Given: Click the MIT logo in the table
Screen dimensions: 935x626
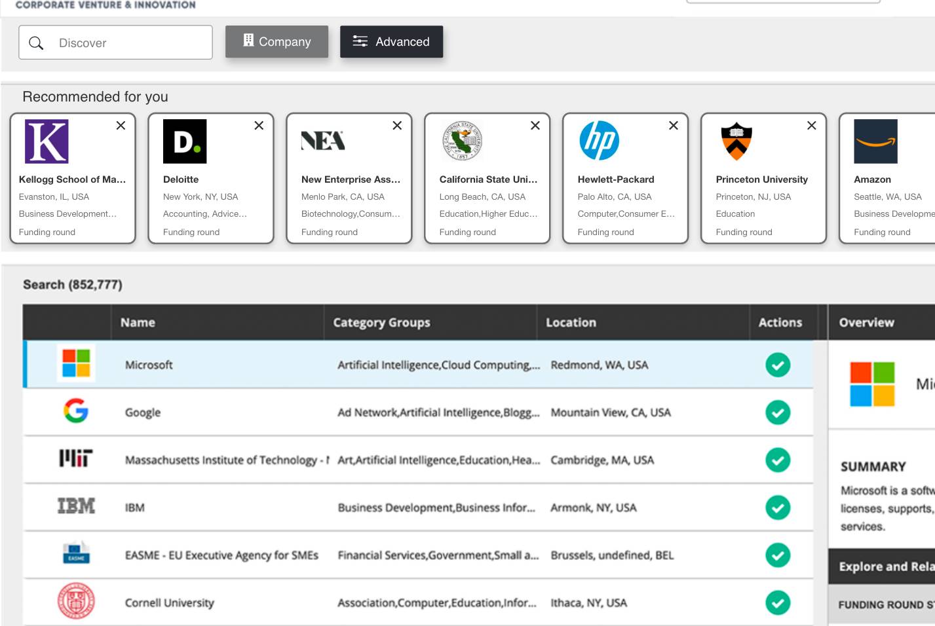Looking at the screenshot, I should tap(76, 458).
